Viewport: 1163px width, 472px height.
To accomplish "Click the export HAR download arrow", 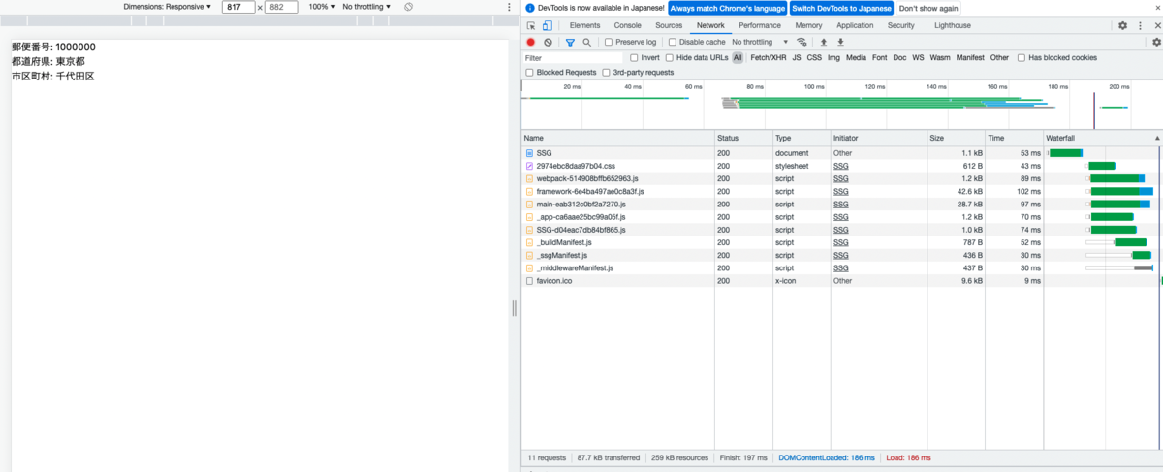I will tap(840, 42).
